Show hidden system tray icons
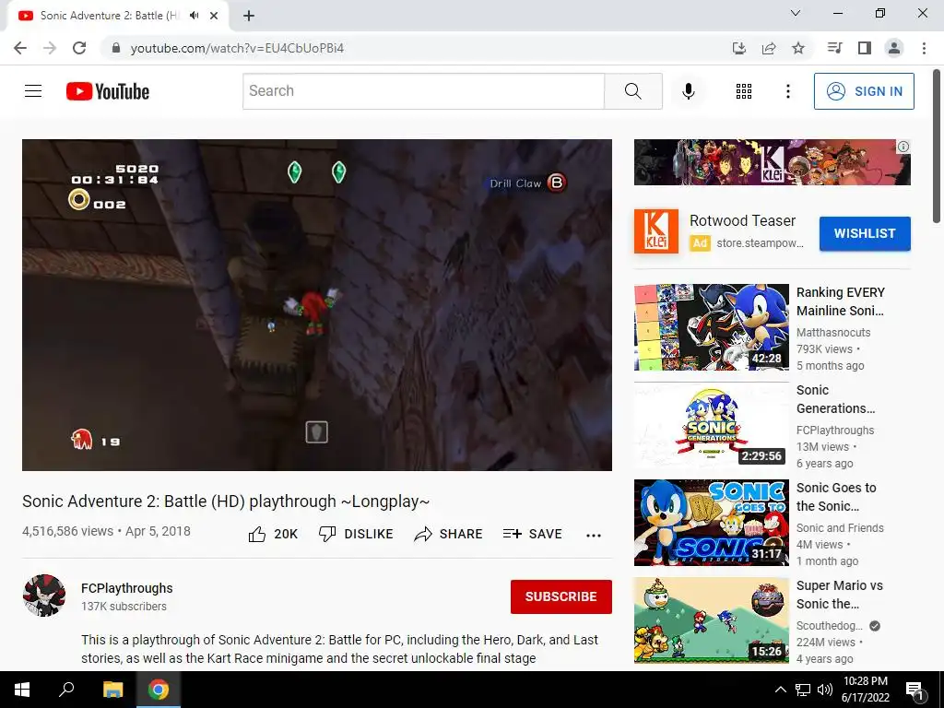Viewport: 944px width, 708px height. [x=780, y=690]
